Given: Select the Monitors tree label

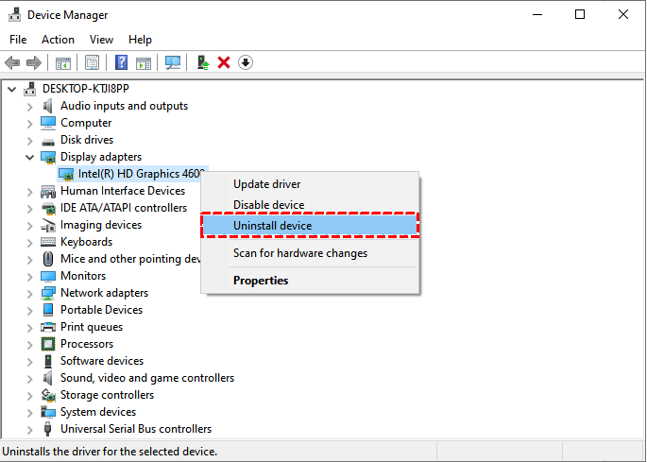Looking at the screenshot, I should [83, 276].
